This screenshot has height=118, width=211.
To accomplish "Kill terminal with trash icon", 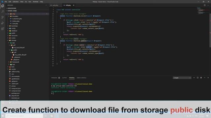I will pyautogui.click(x=201, y=78).
